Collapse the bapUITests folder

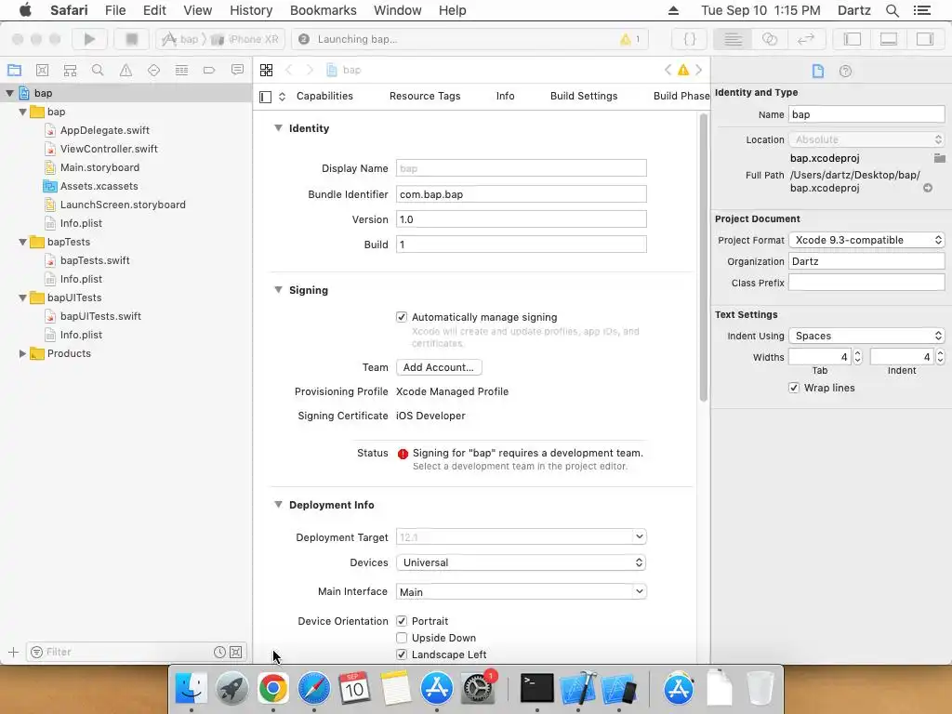coord(22,297)
